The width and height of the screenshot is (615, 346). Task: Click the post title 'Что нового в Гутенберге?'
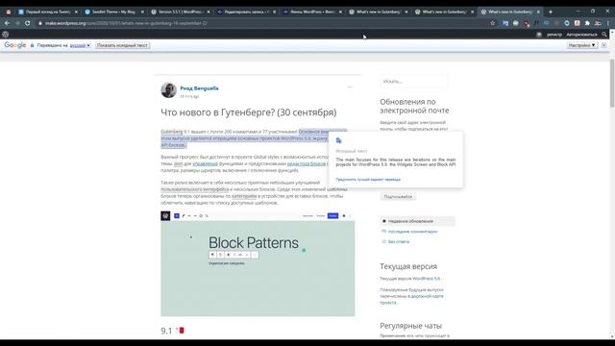(249, 112)
